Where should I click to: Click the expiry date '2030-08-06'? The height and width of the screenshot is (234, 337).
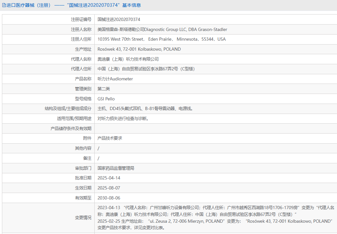(x=109, y=198)
